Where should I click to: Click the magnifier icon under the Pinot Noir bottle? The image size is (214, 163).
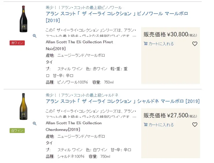coord(34,36)
